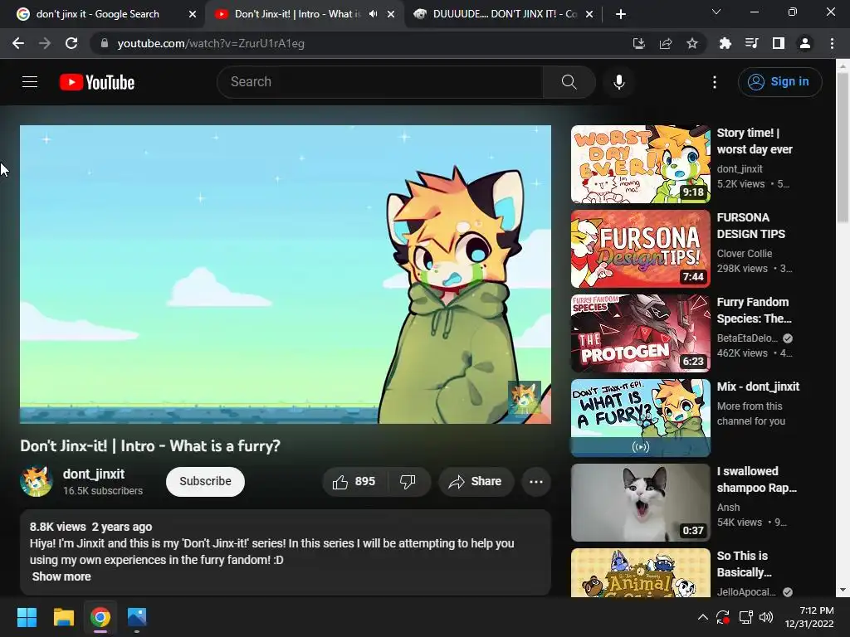Viewport: 850px width, 637px height.
Task: Expand Chrome tab search chevron
Action: coord(716,12)
